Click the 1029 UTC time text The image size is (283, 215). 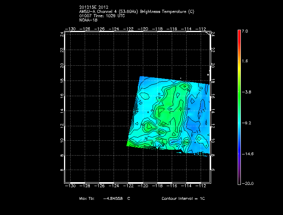(x=115, y=16)
